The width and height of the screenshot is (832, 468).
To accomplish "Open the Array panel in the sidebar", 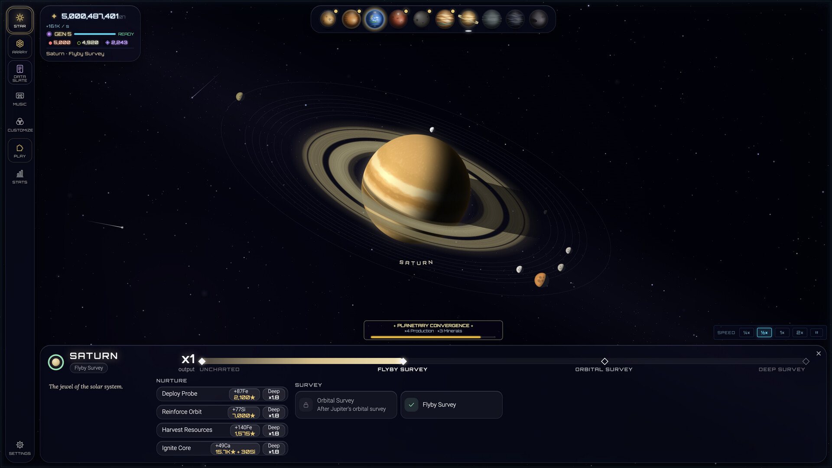I will 19,46.
